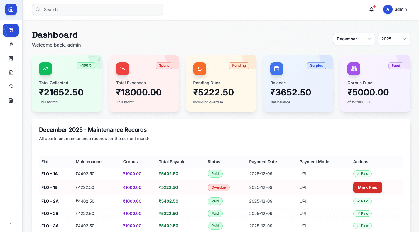Toggle the Paid status for flat FLO - 1A

pos(362,173)
